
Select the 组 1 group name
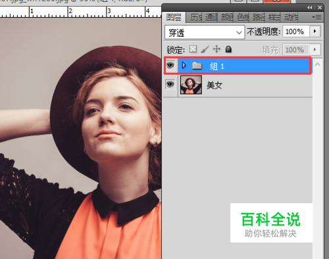pos(217,66)
